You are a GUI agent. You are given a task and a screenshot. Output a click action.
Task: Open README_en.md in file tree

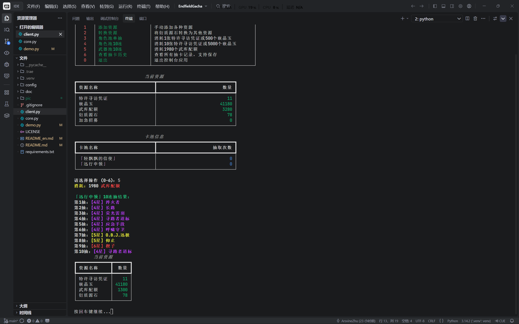pos(39,138)
